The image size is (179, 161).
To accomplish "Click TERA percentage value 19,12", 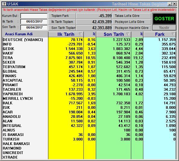I will pyautogui.click(x=138, y=58).
